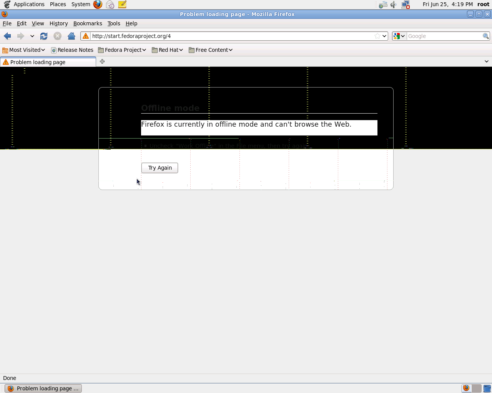Open the Release Notes bookmark
This screenshot has width=492, height=393.
pyautogui.click(x=72, y=50)
